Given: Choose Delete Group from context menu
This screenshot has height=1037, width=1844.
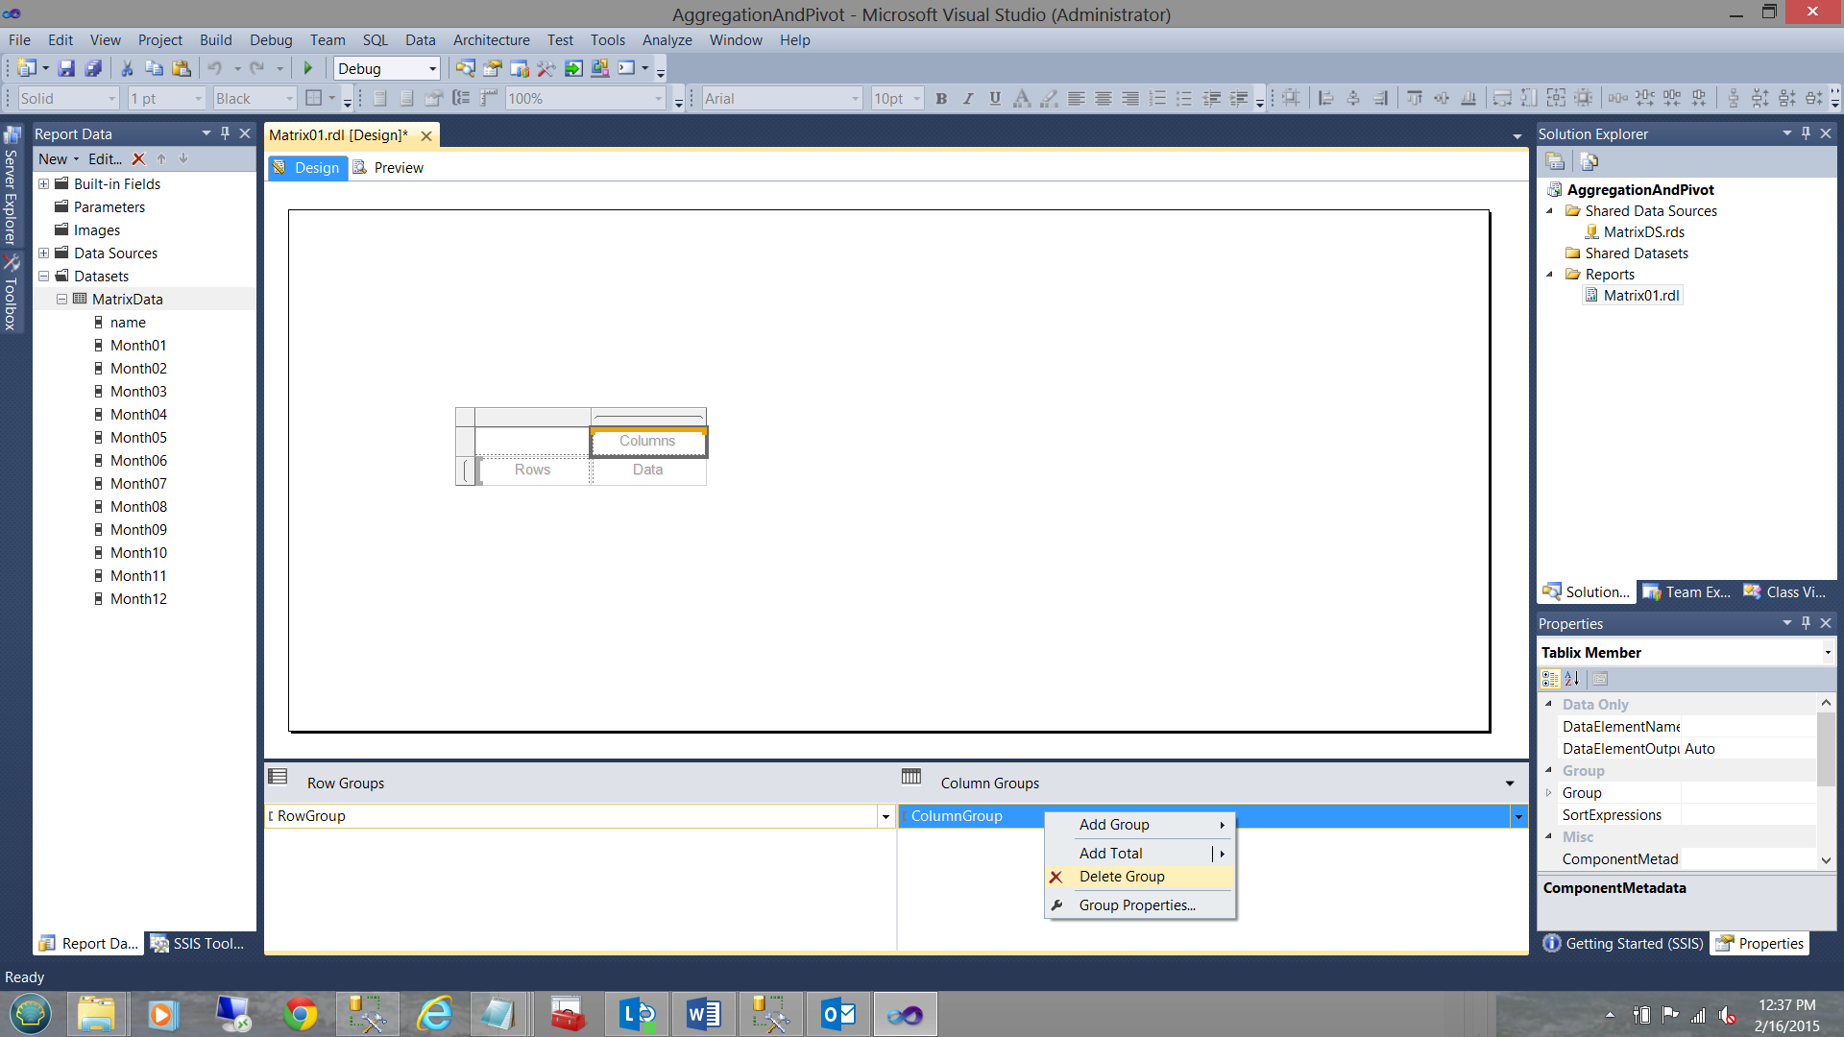Looking at the screenshot, I should pyautogui.click(x=1122, y=877).
